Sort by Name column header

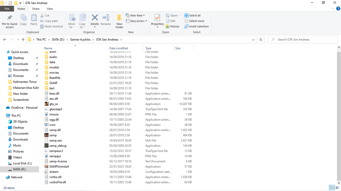[x=75, y=48]
